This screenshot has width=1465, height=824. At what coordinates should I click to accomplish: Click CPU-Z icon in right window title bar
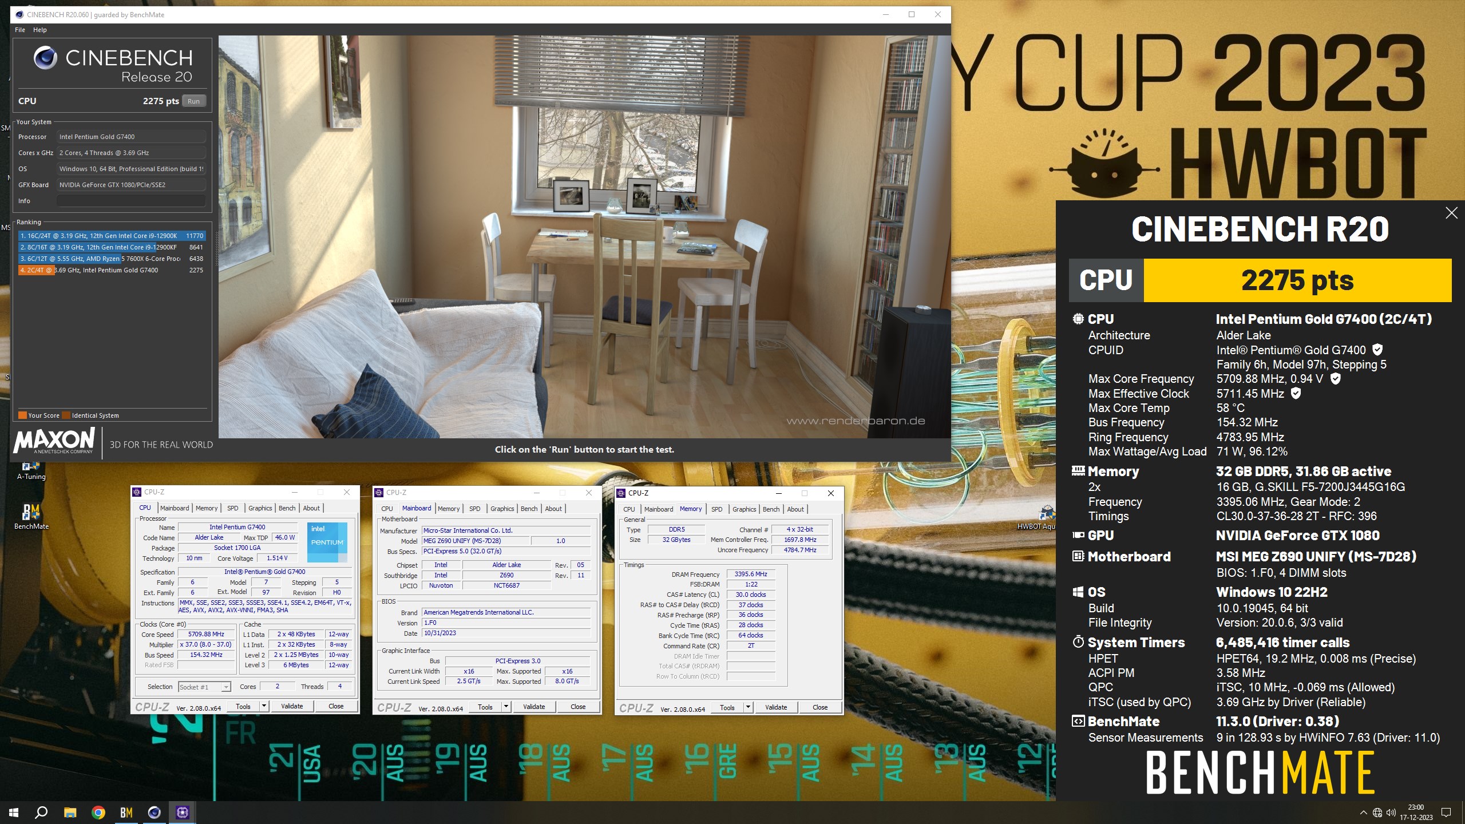pos(621,493)
